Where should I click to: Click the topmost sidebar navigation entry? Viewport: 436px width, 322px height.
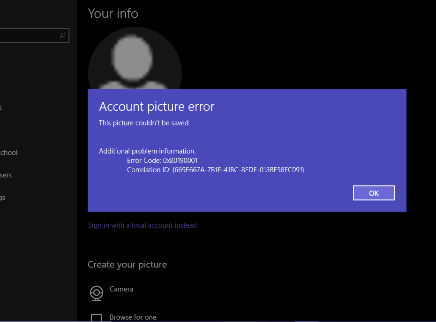pyautogui.click(x=2, y=107)
